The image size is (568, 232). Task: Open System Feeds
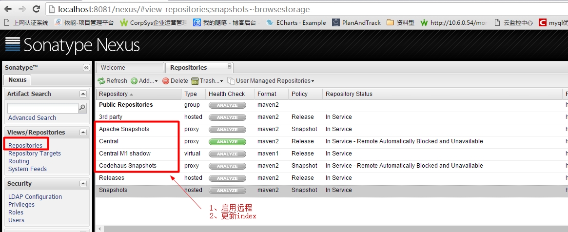27,169
